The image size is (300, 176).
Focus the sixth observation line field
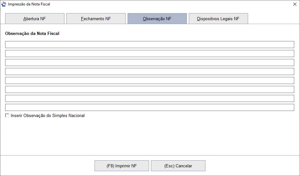pyautogui.click(x=150, y=89)
